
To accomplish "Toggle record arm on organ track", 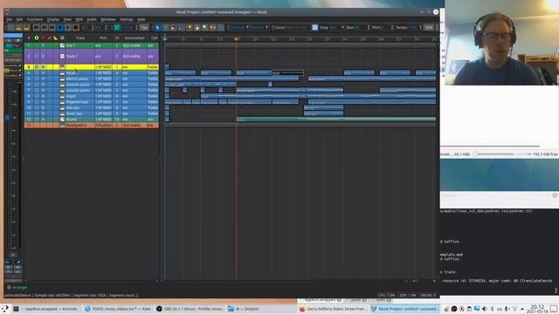I will click(x=37, y=96).
